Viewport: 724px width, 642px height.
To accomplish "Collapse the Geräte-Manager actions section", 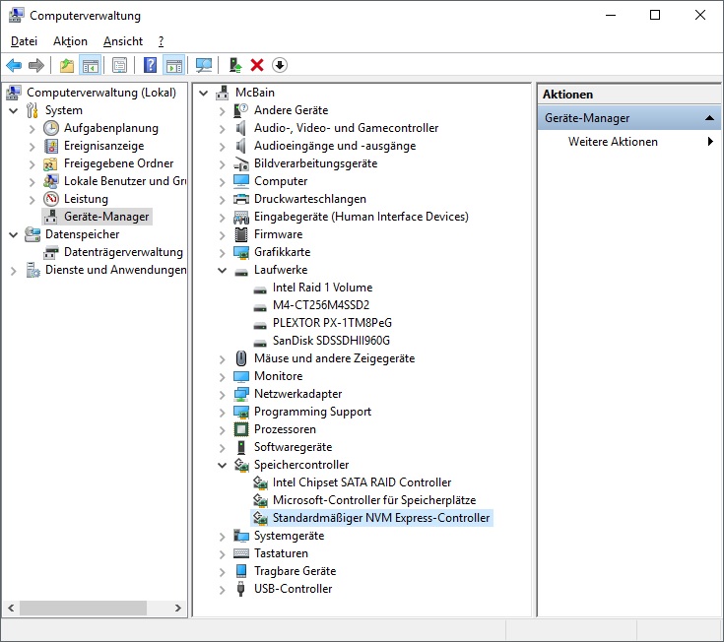I will point(709,118).
